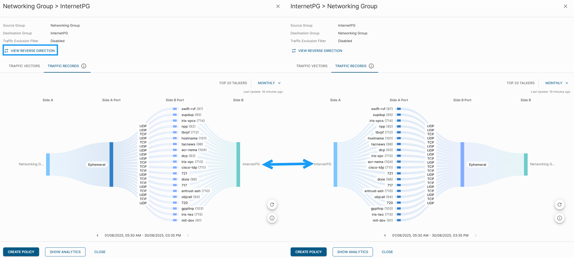574x258 pixels.
Task: Select Traffic Records tab in left panel
Action: (63, 66)
